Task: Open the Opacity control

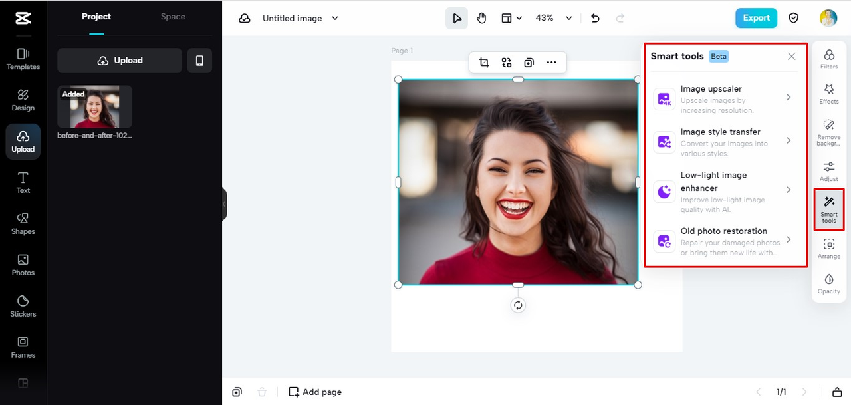Action: 828,283
